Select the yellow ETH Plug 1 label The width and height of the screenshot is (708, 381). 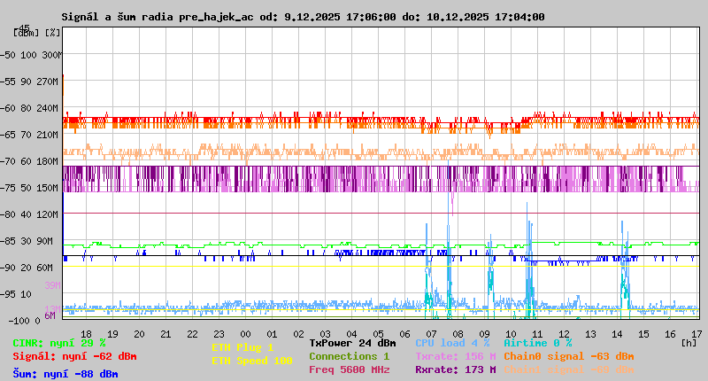click(x=242, y=347)
